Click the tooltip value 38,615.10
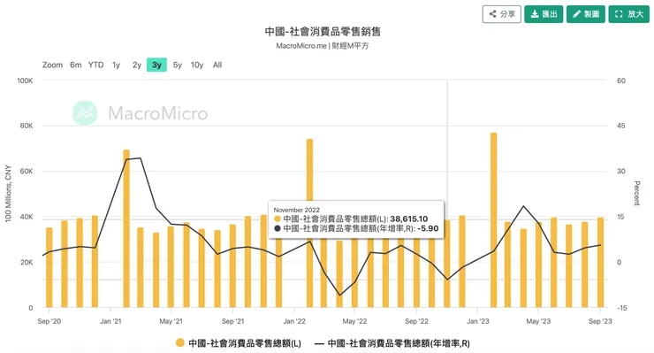This screenshot has height=353, width=654. 408,219
